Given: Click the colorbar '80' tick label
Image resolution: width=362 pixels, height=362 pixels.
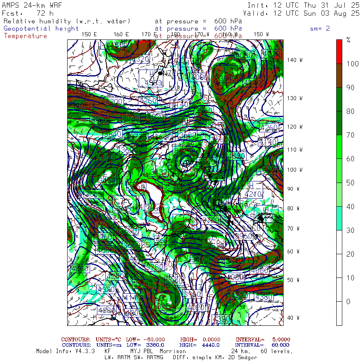Looking at the screenshot, I should (x=350, y=111).
